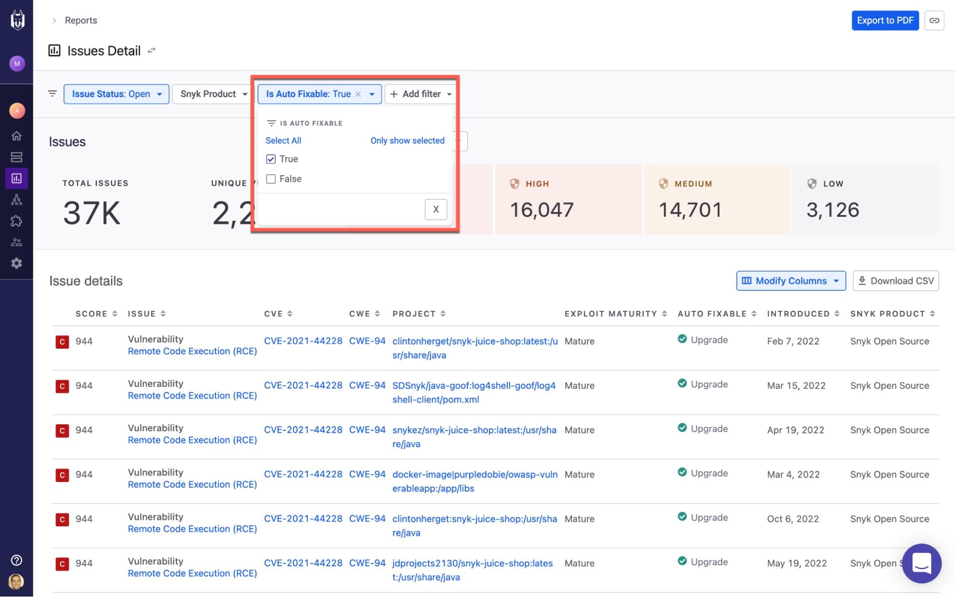955x597 pixels.
Task: Open docker-image|purpledobie/owasp-vulnerableapp project link
Action: click(475, 481)
